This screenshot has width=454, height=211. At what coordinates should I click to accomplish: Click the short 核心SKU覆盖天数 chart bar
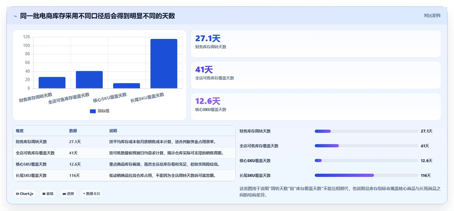click(126, 86)
